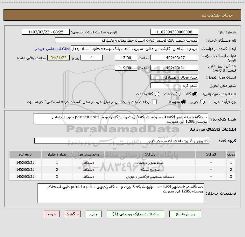Select the ضبط تصویر دیجیتال row name
Screen dimensions: 245x237
click(150, 163)
